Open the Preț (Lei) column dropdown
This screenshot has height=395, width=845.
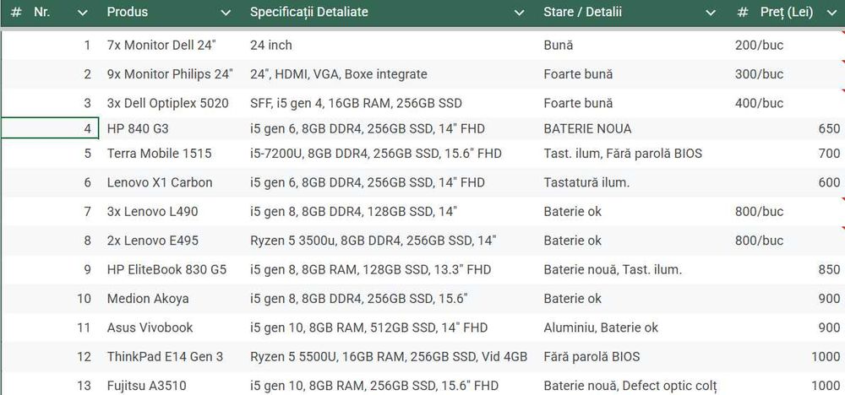click(831, 13)
